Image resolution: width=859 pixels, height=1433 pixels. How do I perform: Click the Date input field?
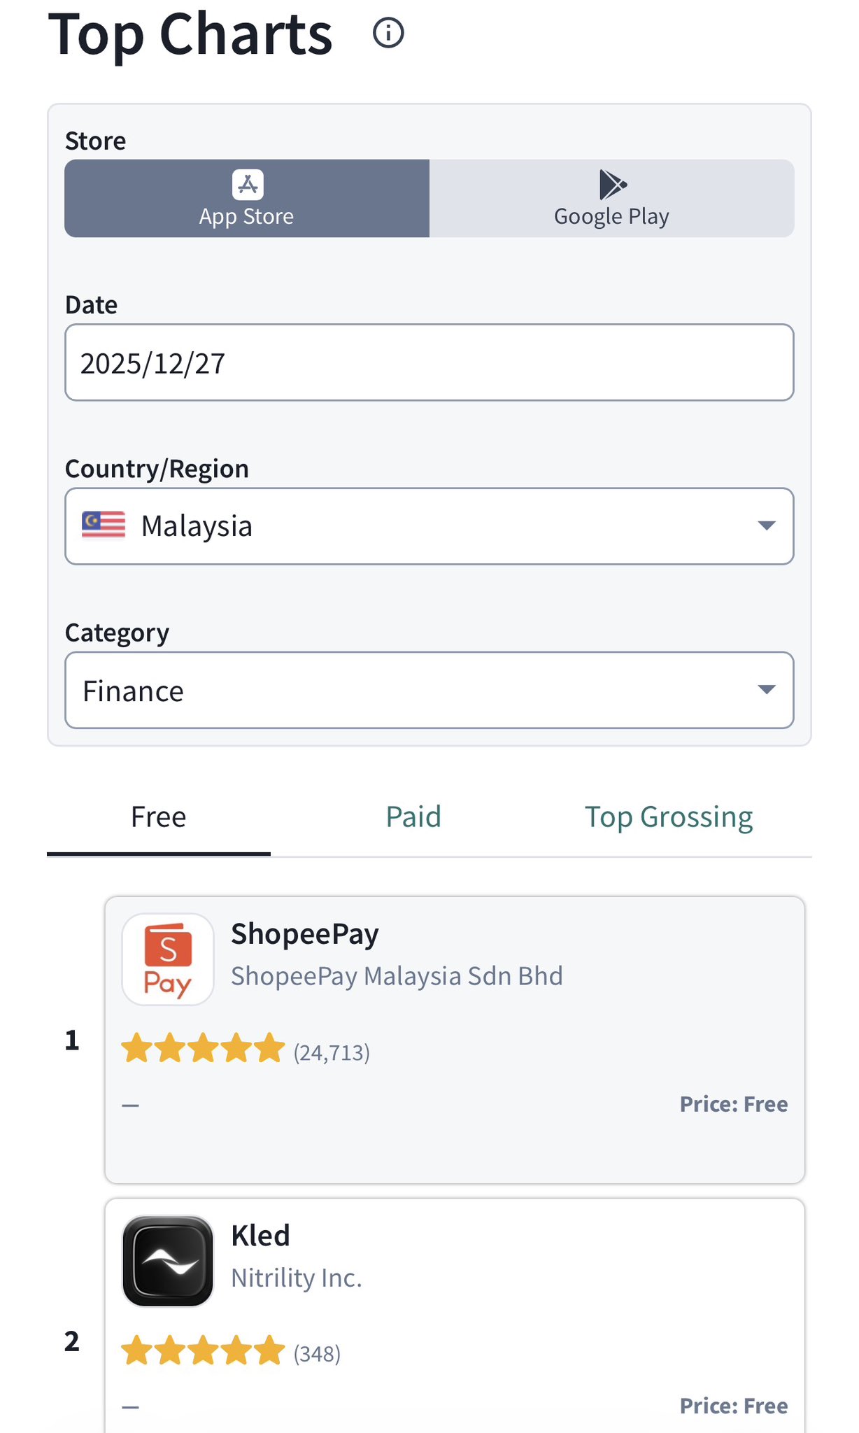tap(429, 362)
